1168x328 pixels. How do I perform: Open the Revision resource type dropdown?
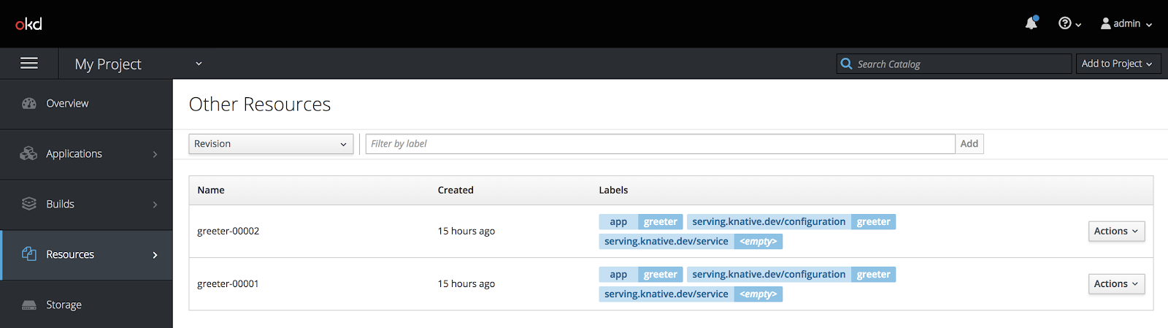(271, 144)
